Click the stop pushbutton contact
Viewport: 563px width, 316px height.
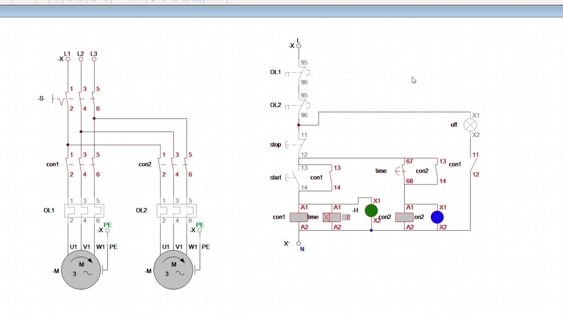click(296, 145)
